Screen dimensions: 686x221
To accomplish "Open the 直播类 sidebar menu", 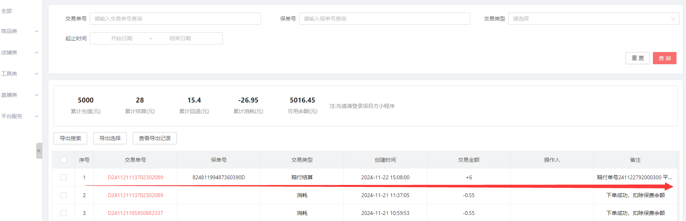I will [19, 95].
